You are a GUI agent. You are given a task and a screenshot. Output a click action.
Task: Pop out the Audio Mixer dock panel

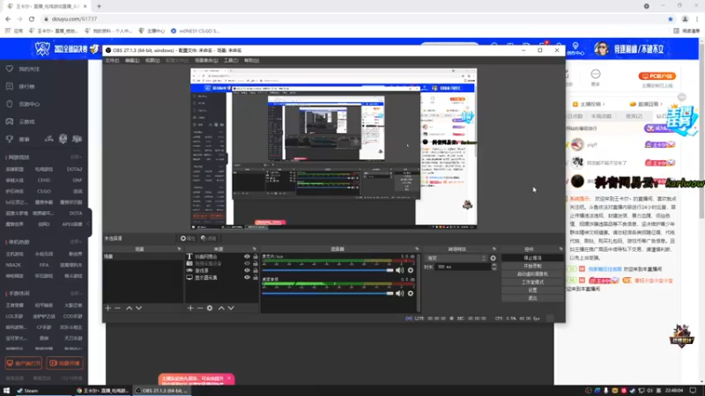(x=417, y=249)
